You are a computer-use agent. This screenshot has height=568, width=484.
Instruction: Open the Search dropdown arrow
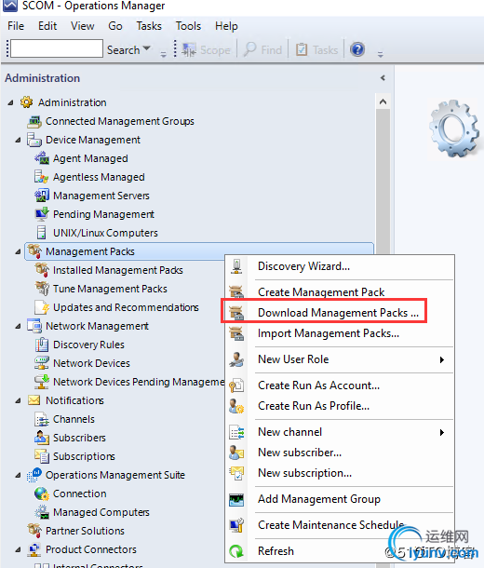click(x=147, y=48)
